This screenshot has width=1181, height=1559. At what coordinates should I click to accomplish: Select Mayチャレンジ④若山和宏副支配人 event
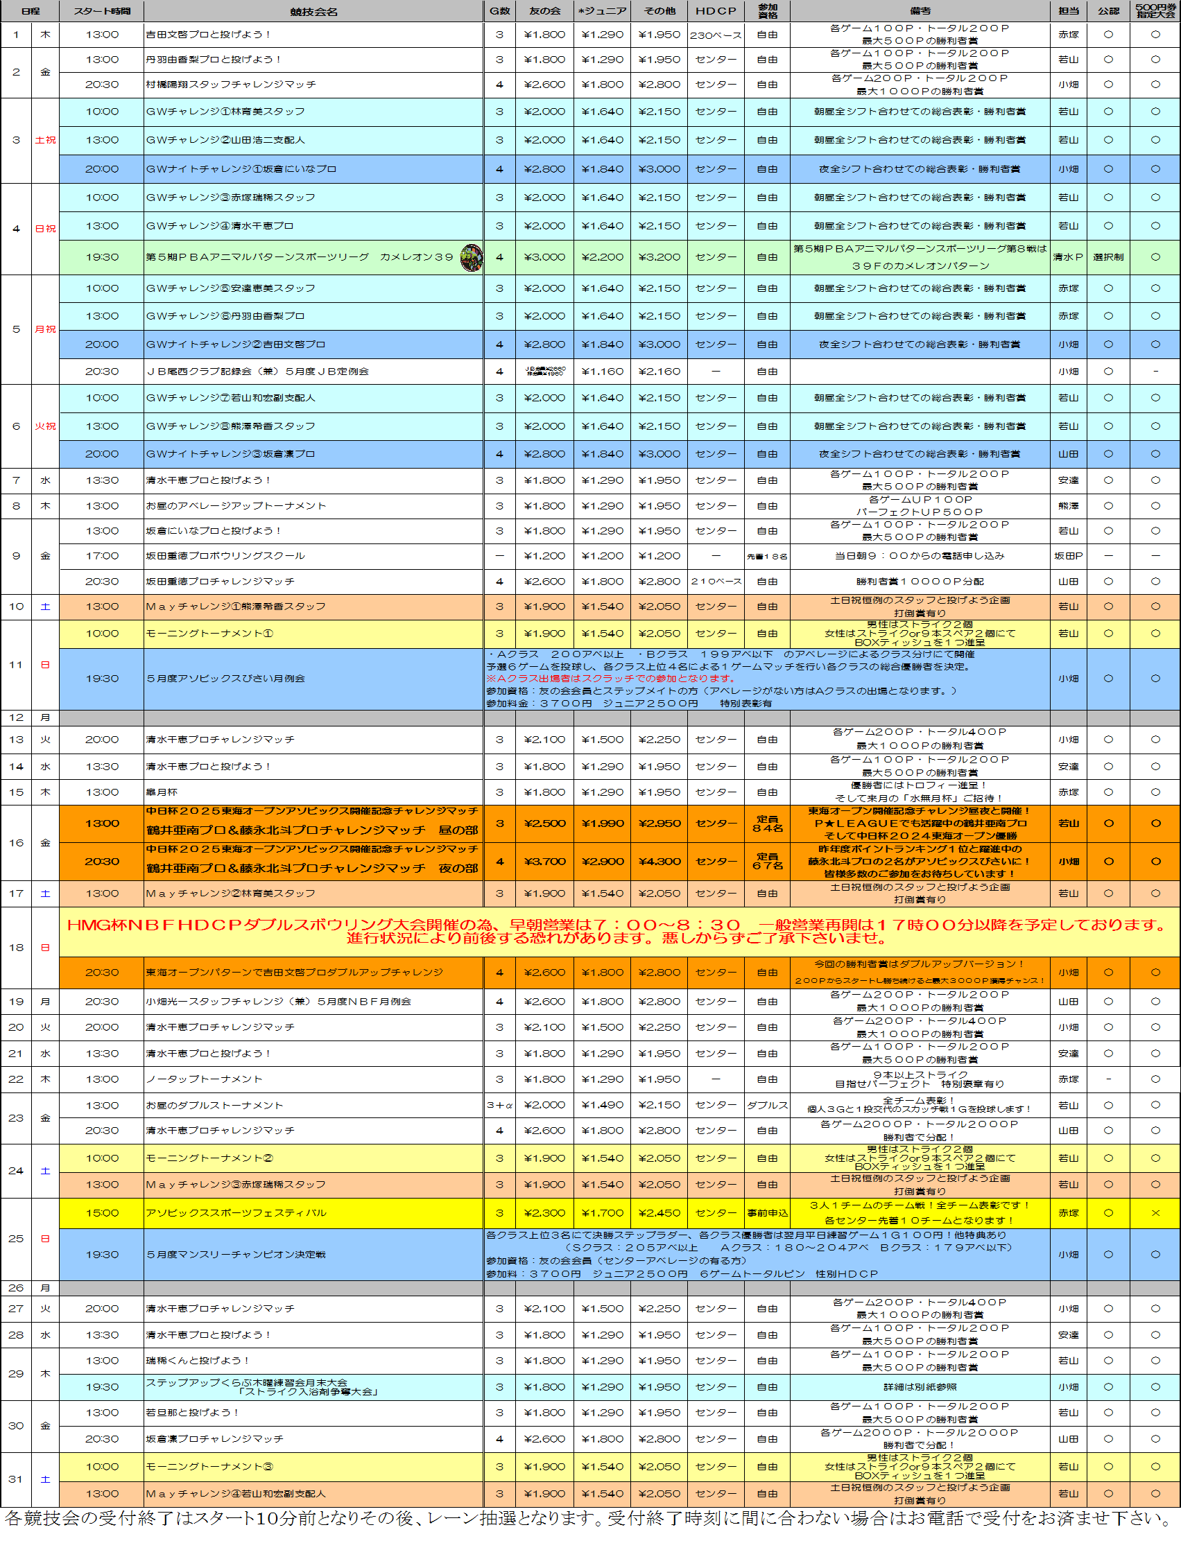[236, 1493]
